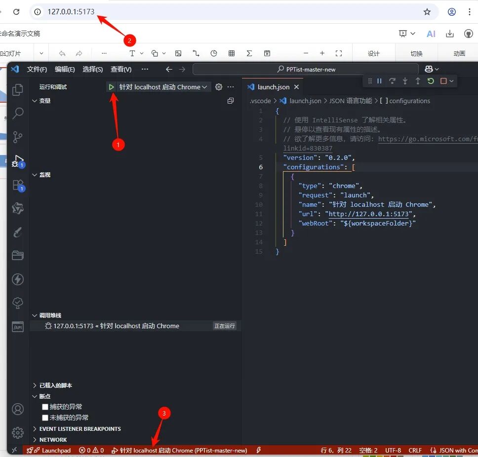This screenshot has height=457, width=478.
Task: Open Chrome's three-dot menu
Action: point(470,11)
